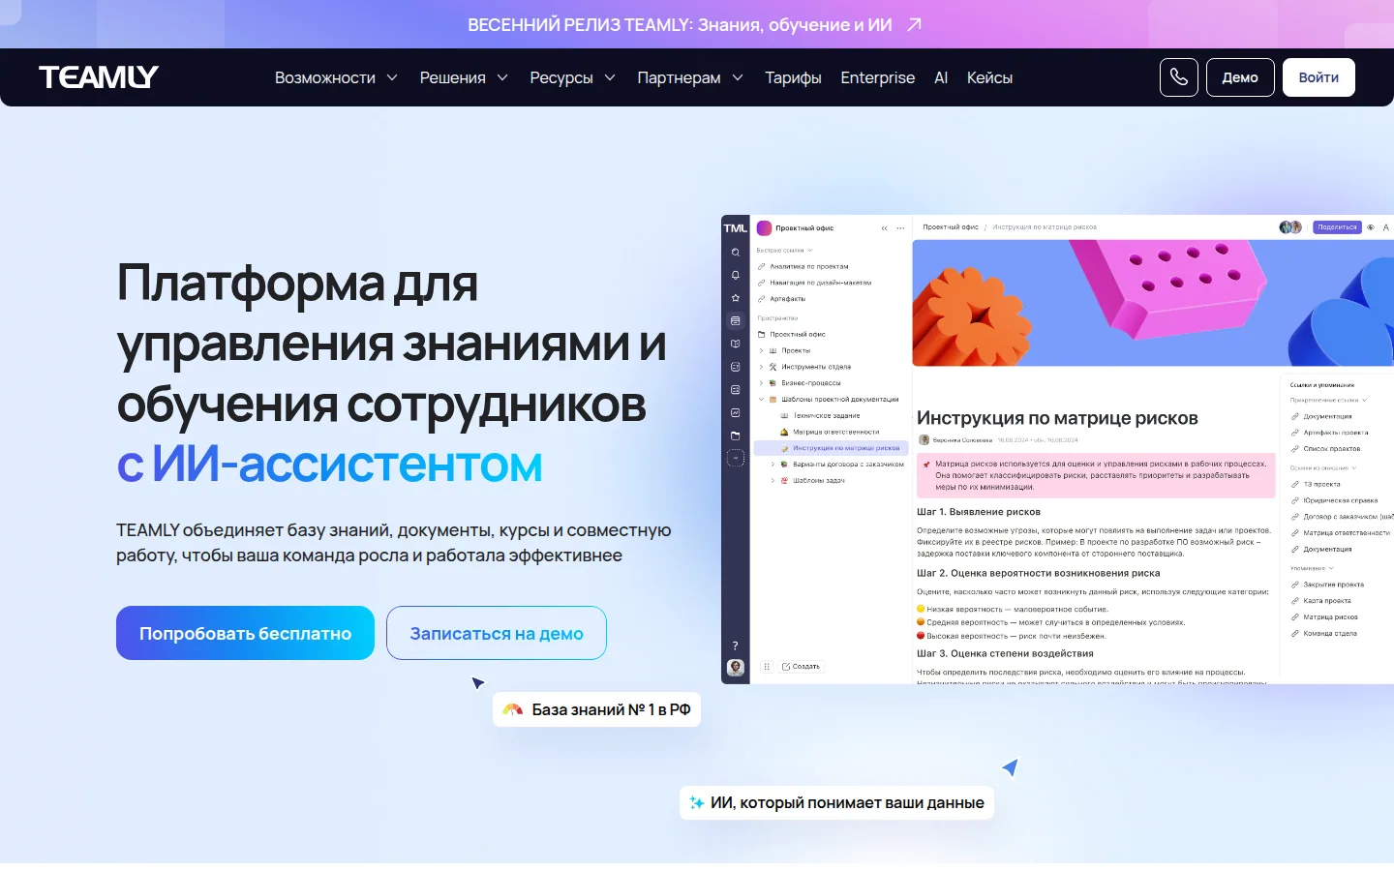The image size is (1394, 871).
Task: Toggle the eye visibility icon beside Поделиться
Action: pos(1370,227)
